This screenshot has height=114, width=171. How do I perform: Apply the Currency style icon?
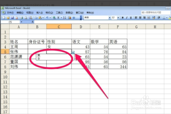pos(154,18)
